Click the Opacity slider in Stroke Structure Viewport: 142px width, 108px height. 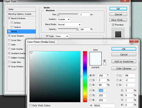68,29
